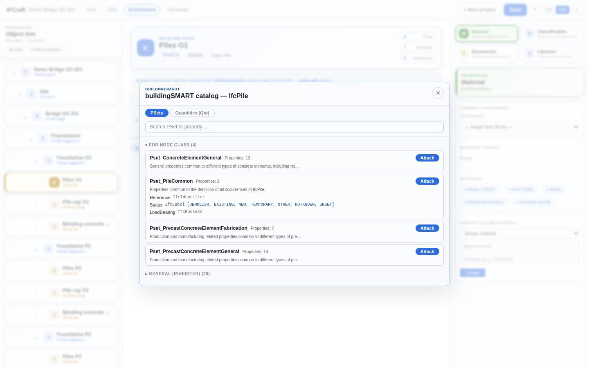Image resolution: width=589 pixels, height=368 pixels.
Task: Click the IfcLabel type next to Status
Action: 175,204
